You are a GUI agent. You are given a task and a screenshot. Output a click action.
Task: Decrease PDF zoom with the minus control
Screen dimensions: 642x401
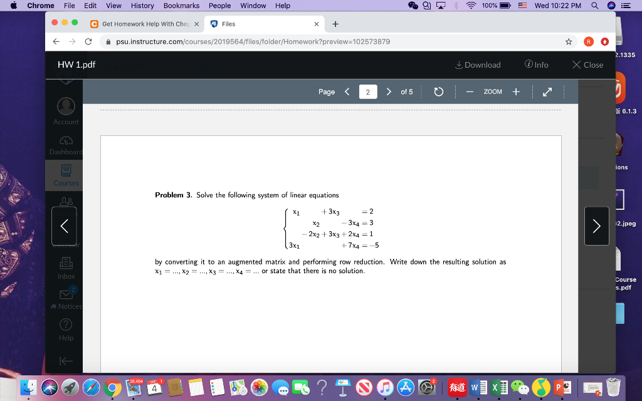coord(469,91)
